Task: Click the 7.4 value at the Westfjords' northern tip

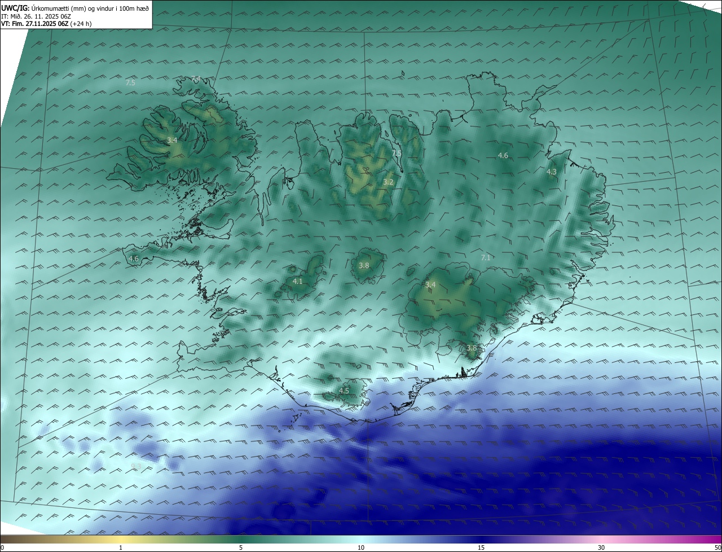Action: pyautogui.click(x=196, y=78)
